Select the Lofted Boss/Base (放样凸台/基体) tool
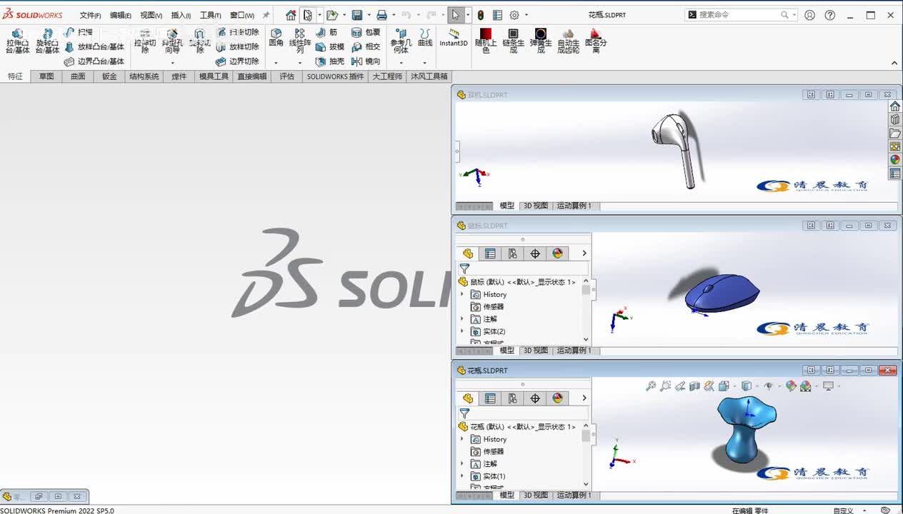Screen dimensions: 903x514 tap(94, 46)
